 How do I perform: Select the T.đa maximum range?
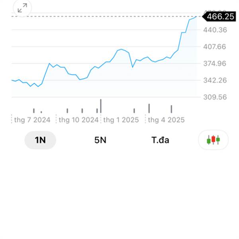(160, 140)
